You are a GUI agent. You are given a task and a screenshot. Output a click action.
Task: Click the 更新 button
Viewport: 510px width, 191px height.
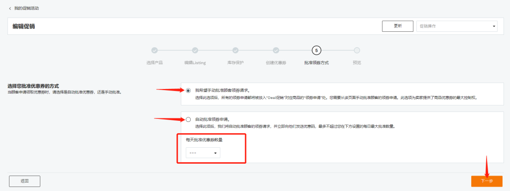click(397, 26)
